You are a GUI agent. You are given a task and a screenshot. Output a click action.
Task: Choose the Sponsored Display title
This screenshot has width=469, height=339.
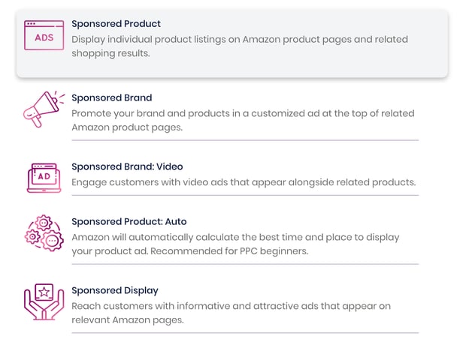115,290
